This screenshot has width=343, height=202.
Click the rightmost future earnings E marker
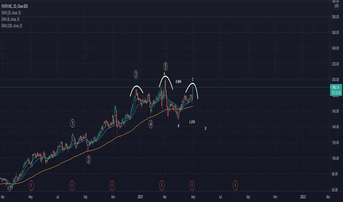[235, 185]
